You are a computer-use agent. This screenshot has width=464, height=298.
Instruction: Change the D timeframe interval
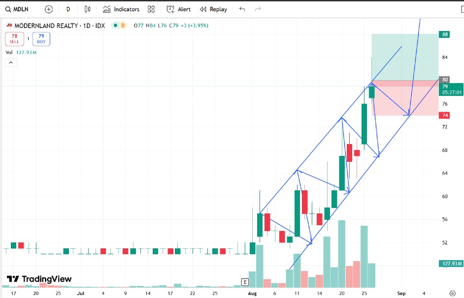pyautogui.click(x=68, y=9)
